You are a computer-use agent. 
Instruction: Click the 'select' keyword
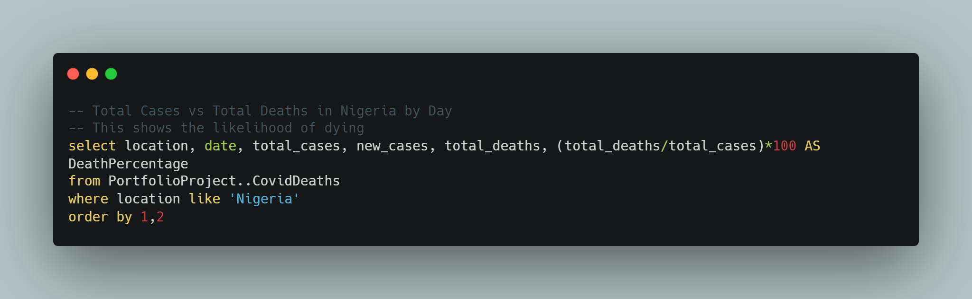click(92, 146)
